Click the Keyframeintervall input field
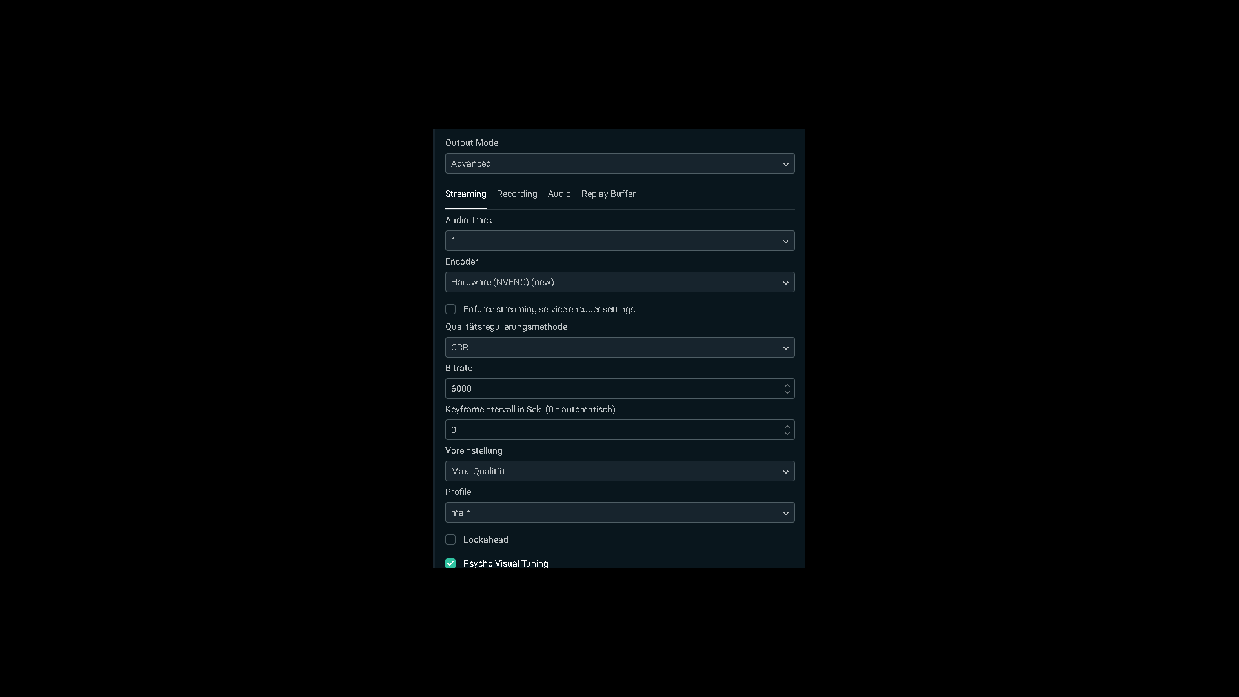The height and width of the screenshot is (697, 1239). coord(613,430)
